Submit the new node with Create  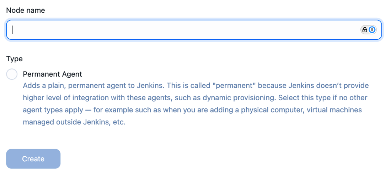pyautogui.click(x=33, y=158)
